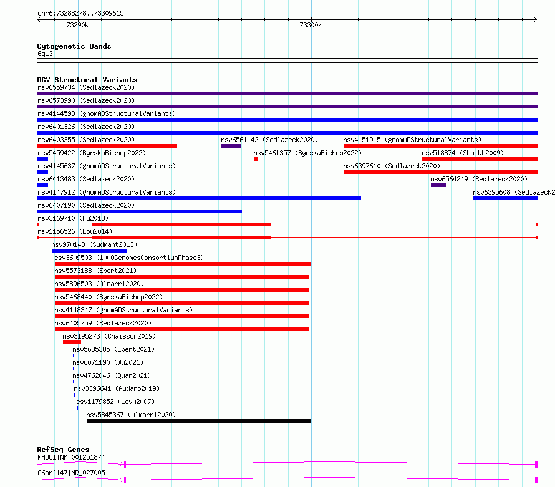This screenshot has height=487, width=555.
Task: Click esv3609503 (1000GenomesConsortiumPhase3) label
Action: 129,258
